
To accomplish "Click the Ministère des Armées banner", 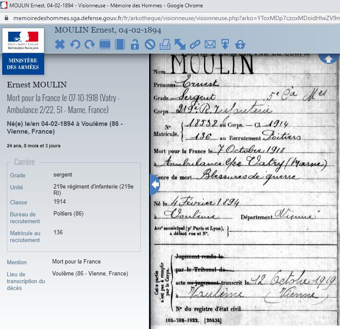I will click(23, 64).
